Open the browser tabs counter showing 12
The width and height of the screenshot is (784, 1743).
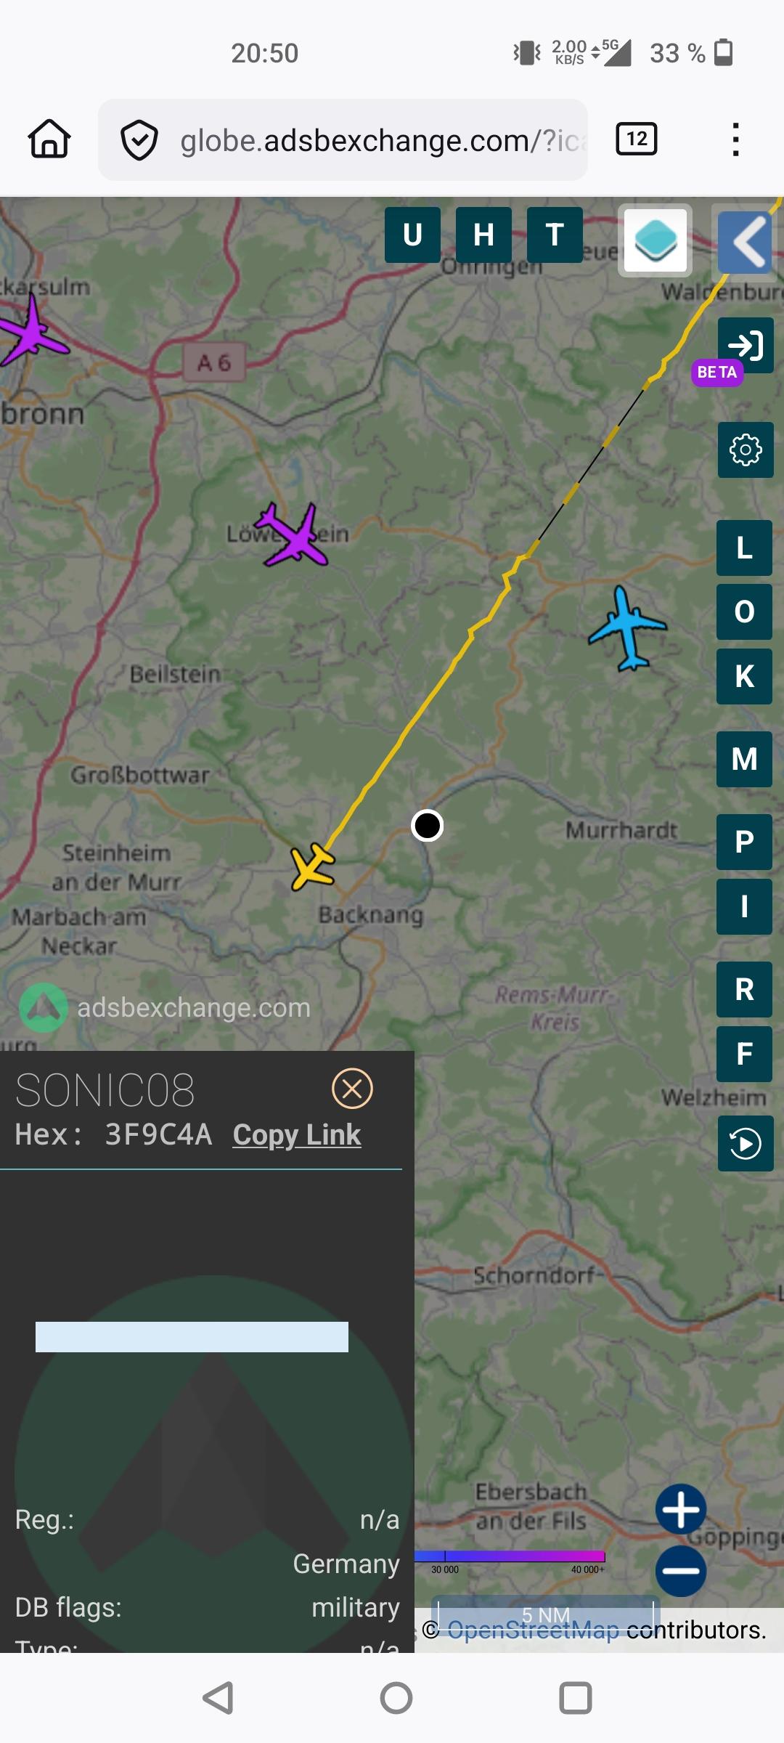click(637, 139)
